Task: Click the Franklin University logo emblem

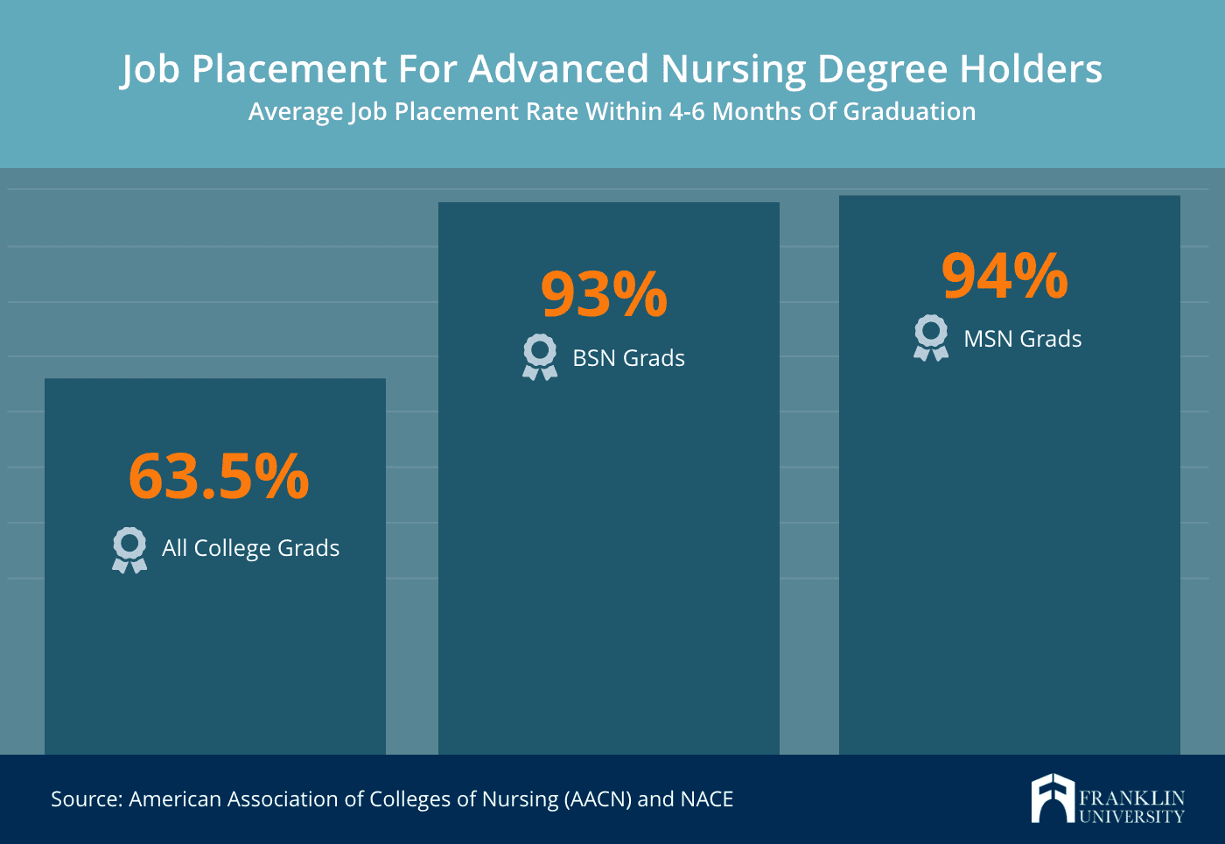Action: (1051, 798)
